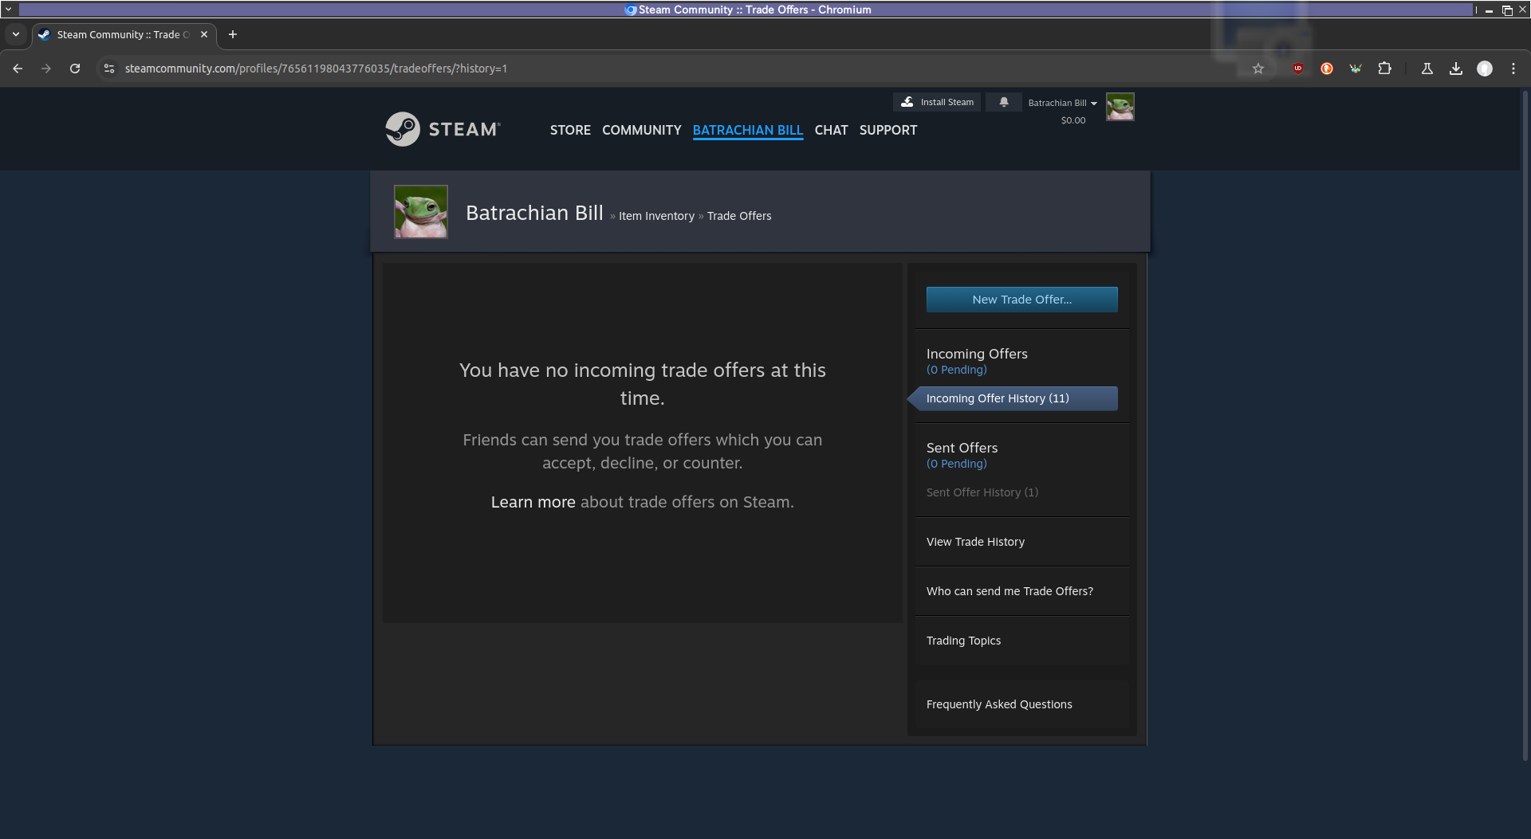Open the window menu in title bar
Screen dimensions: 1531x839
tap(9, 10)
